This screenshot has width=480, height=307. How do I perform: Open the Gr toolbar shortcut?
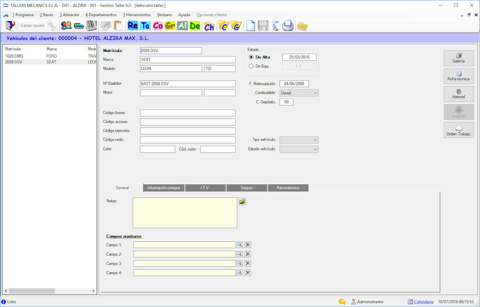click(x=170, y=26)
